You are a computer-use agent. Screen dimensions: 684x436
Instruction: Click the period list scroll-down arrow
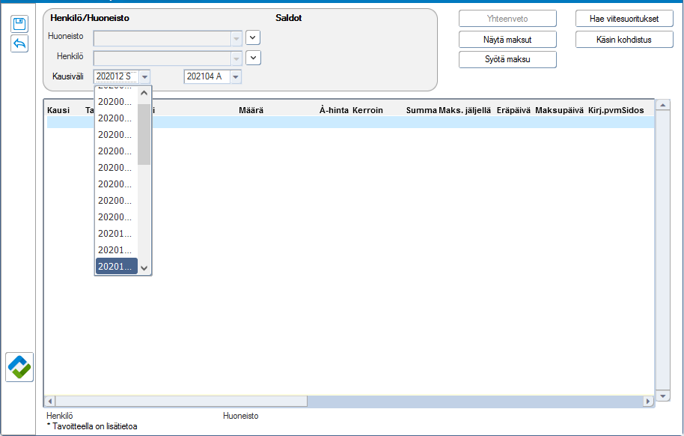pyautogui.click(x=144, y=267)
